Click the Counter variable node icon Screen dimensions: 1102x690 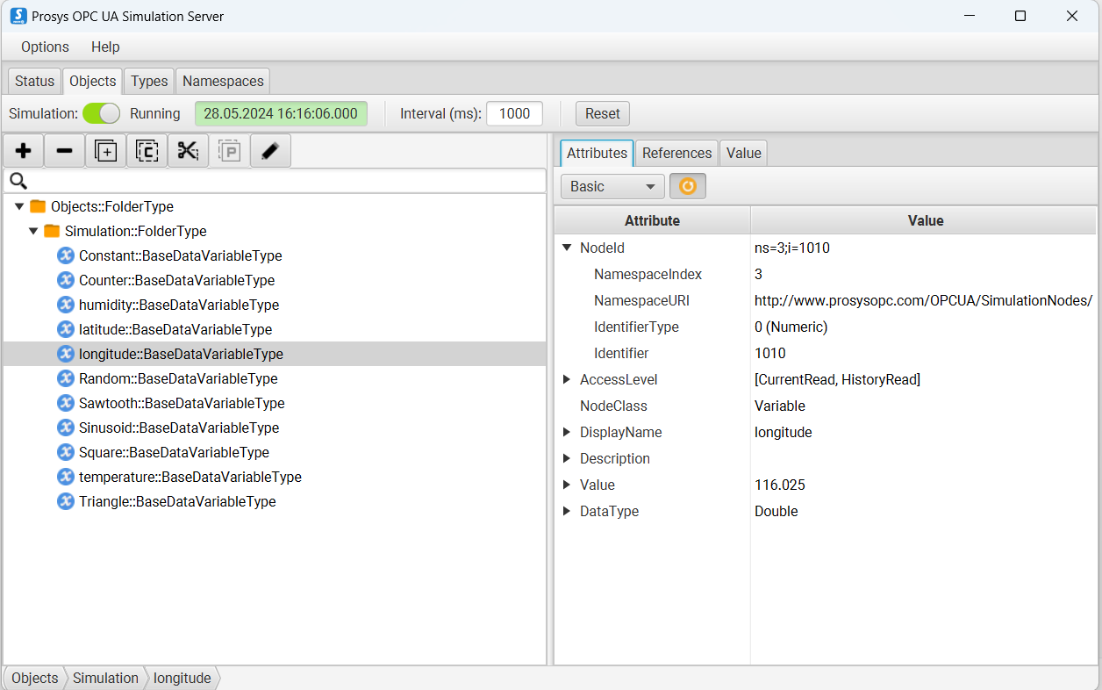tap(66, 280)
